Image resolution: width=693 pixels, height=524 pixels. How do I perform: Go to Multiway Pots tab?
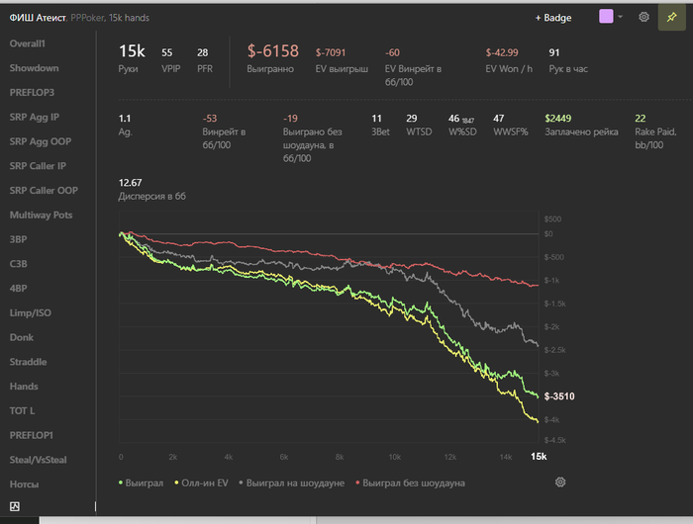pos(42,215)
